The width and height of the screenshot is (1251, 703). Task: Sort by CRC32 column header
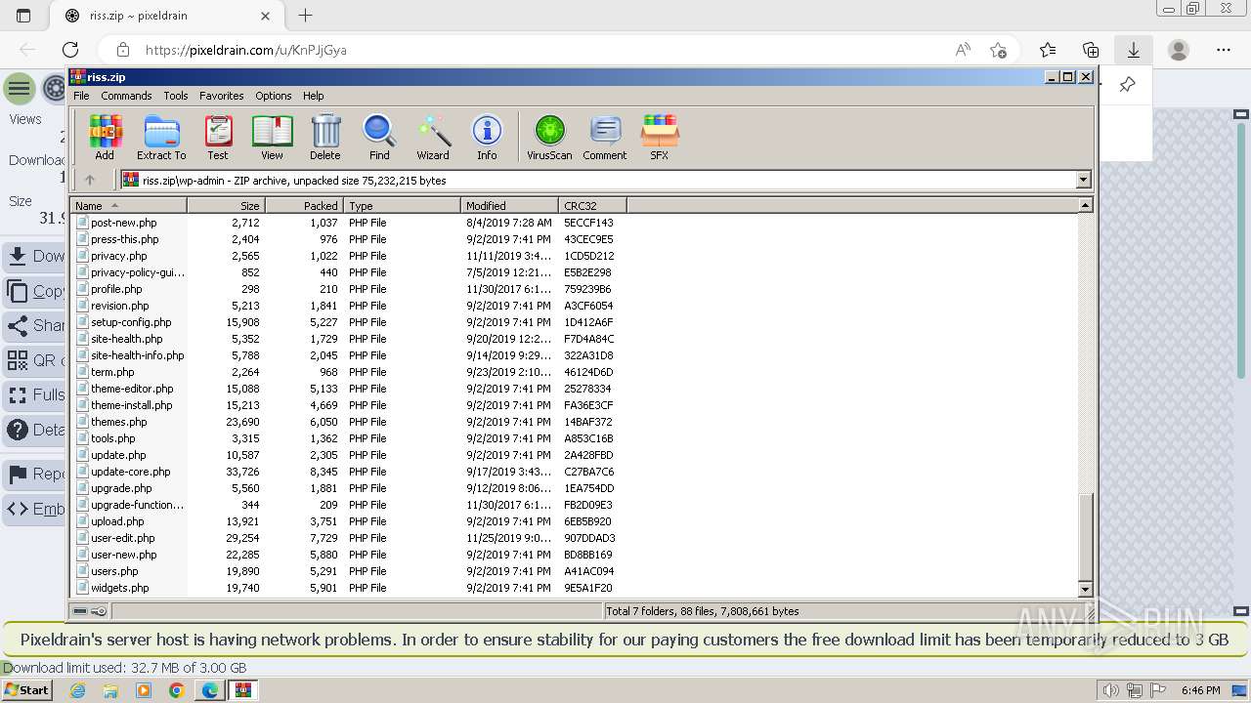592,205
